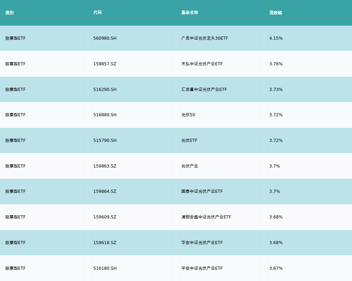Click 3.7% in the 159864.SZ row
Screen dimensions: 352x281
(275, 191)
